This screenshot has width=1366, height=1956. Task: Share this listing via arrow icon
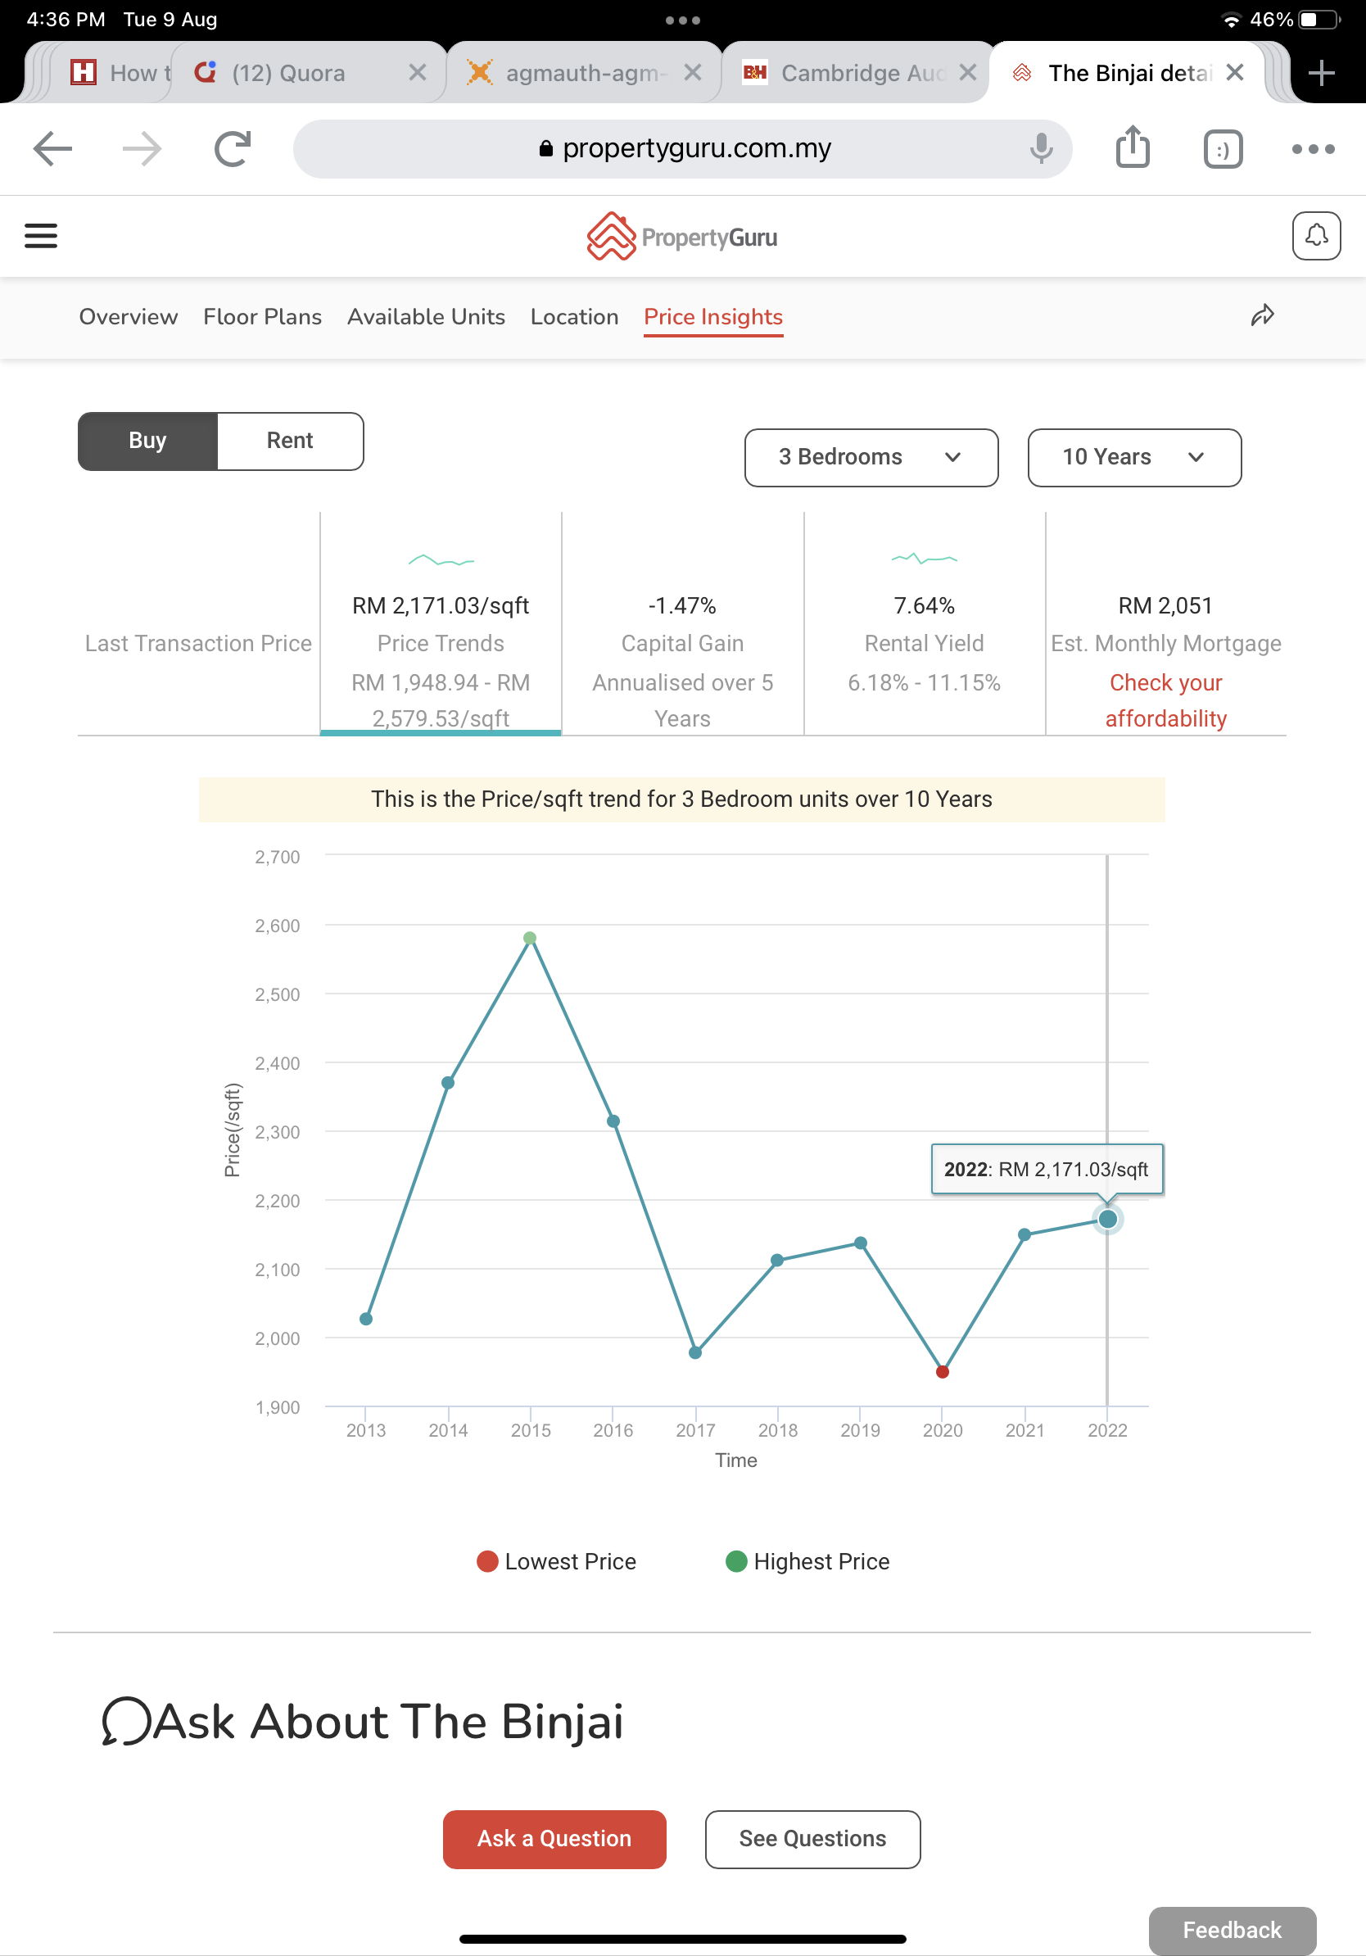click(1262, 316)
